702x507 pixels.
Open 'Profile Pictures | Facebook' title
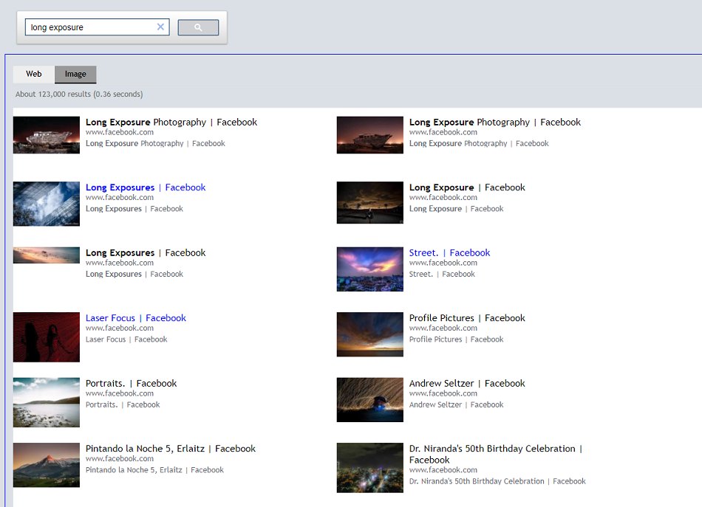click(467, 318)
